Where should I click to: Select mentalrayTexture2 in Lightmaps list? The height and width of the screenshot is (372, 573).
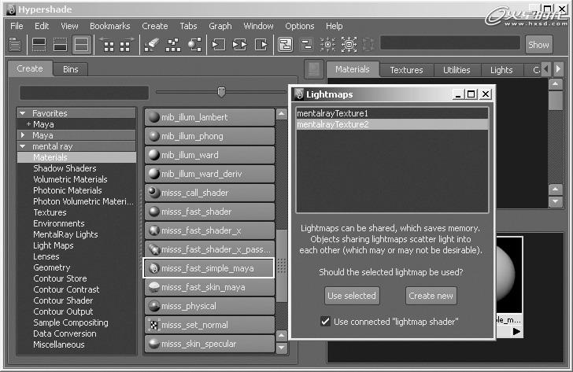pyautogui.click(x=392, y=124)
